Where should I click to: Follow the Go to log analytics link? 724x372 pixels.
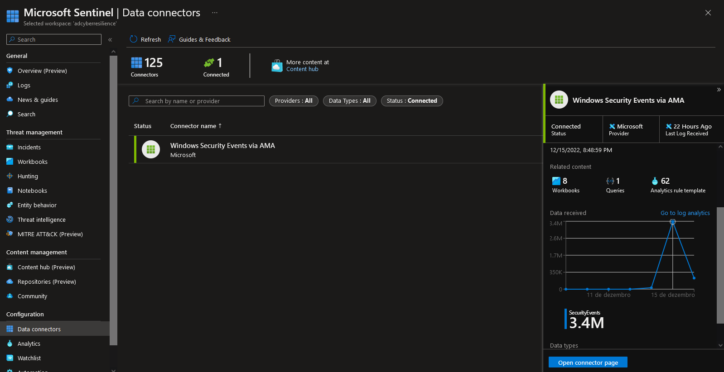(685, 213)
